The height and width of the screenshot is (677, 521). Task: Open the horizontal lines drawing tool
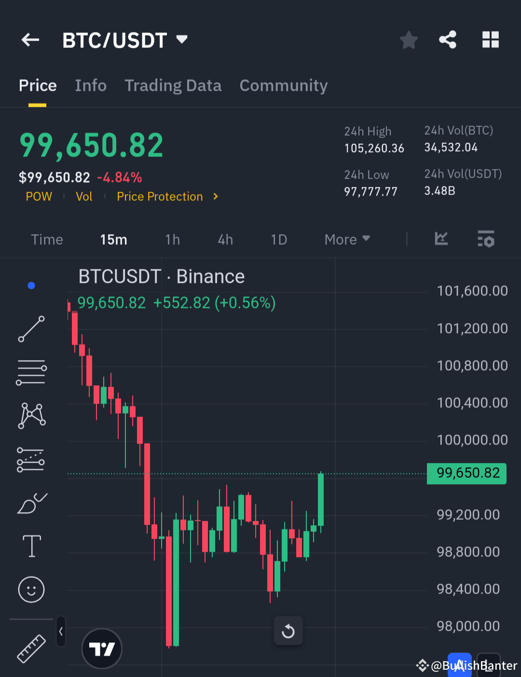31,372
